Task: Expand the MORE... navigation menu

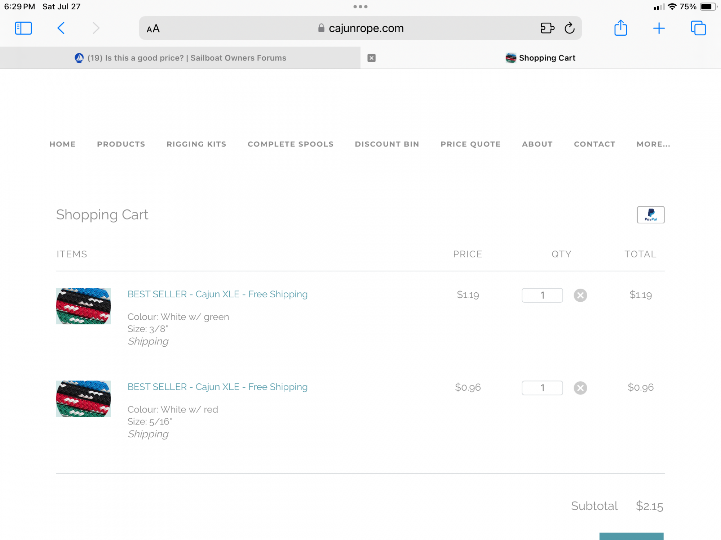Action: point(653,144)
